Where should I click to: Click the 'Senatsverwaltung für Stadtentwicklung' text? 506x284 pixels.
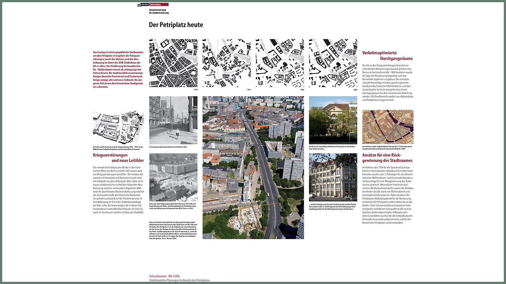pyautogui.click(x=159, y=11)
